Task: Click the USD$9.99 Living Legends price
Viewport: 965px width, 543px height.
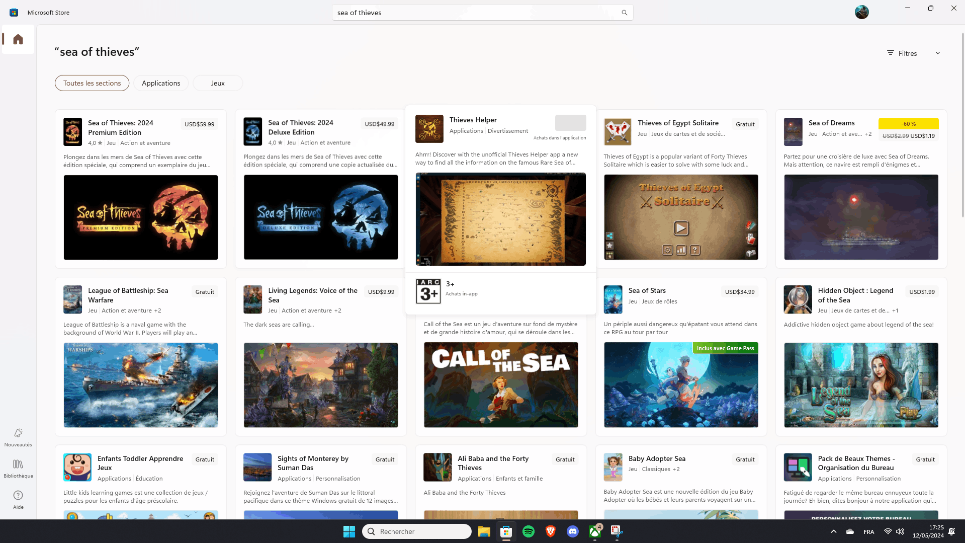Action: pos(381,292)
